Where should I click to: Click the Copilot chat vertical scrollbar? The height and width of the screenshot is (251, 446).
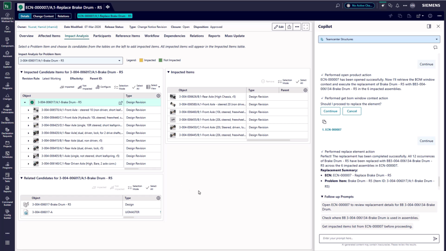[439, 182]
